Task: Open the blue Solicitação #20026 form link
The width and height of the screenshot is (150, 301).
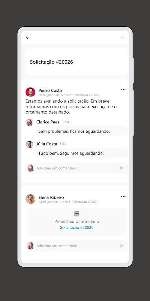Action: [x=77, y=228]
